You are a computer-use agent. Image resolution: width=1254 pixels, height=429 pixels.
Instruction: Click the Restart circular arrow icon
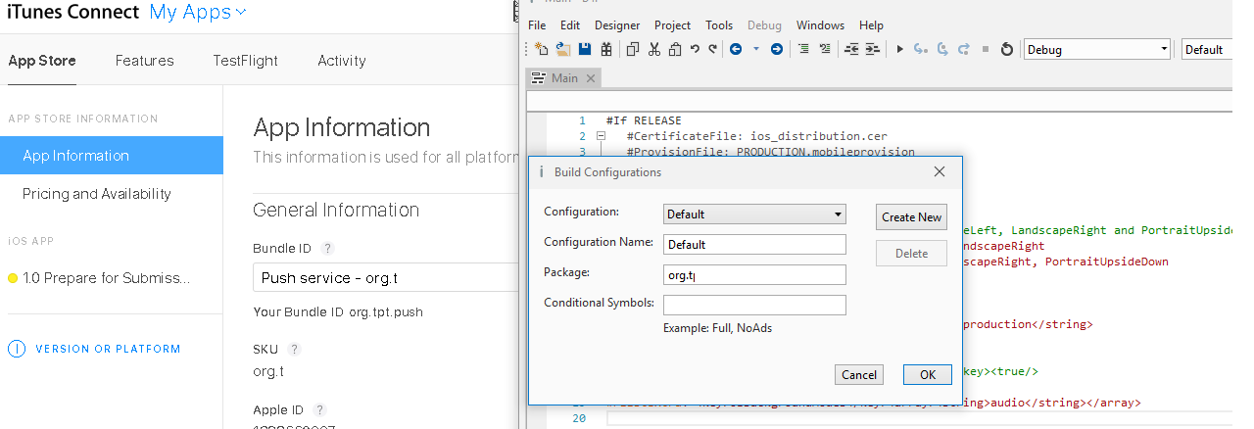pos(1006,49)
